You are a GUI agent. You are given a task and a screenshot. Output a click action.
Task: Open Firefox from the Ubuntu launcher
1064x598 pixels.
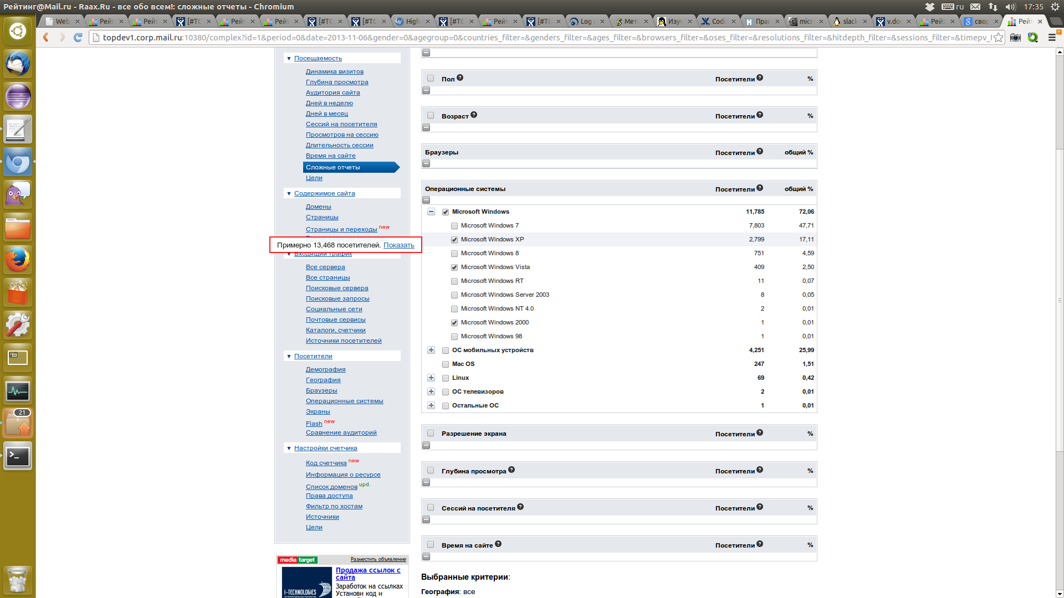18,260
